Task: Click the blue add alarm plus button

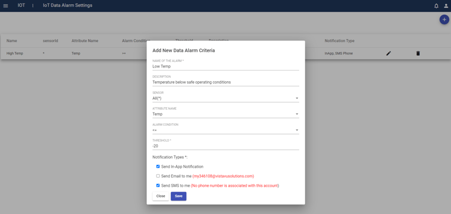Action: (444, 20)
